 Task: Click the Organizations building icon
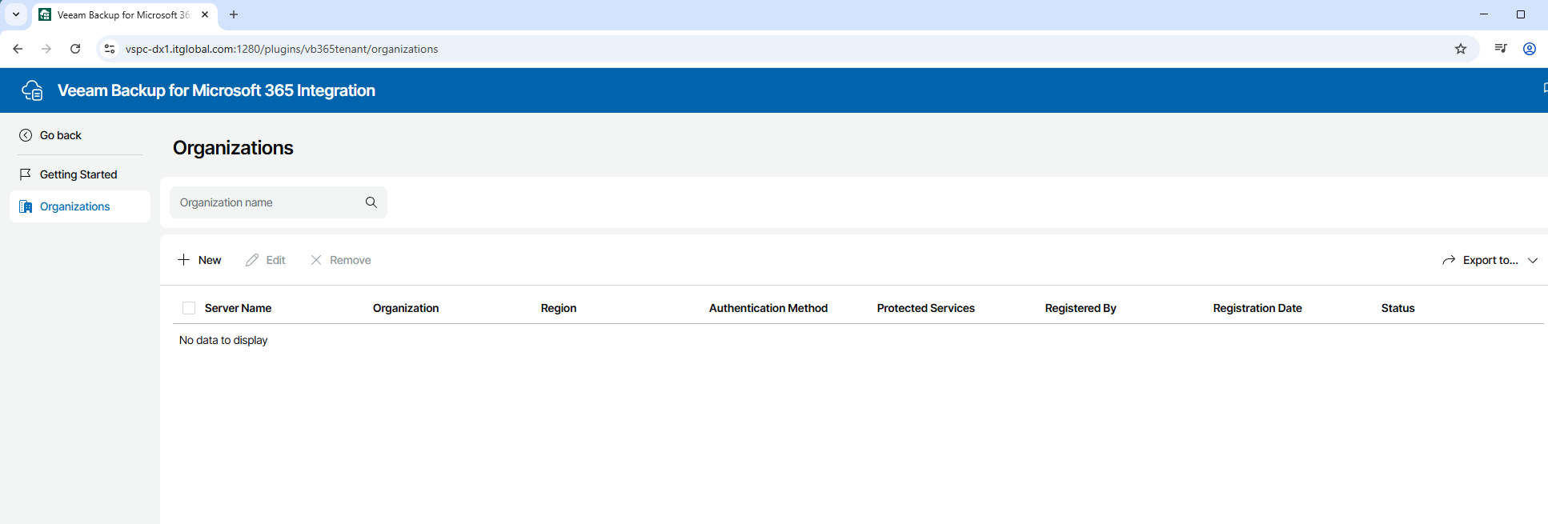click(x=26, y=206)
